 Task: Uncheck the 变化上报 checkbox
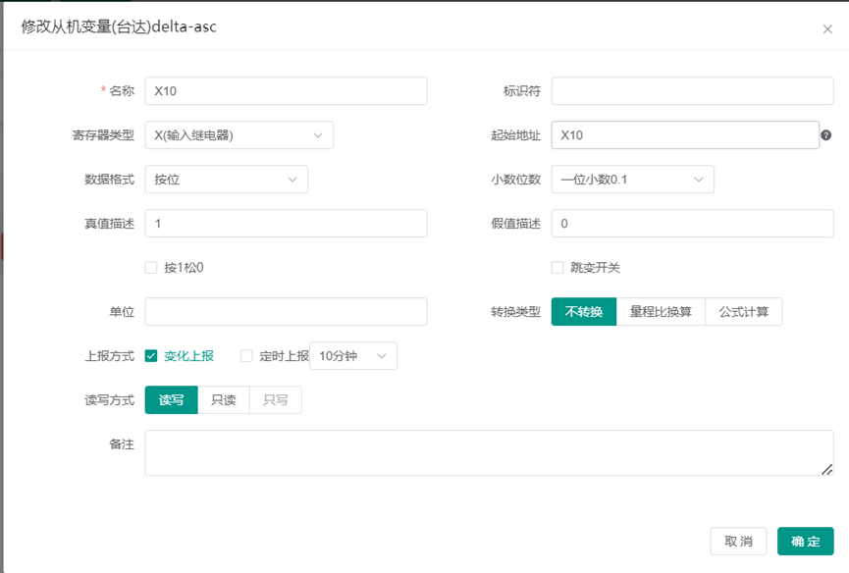tap(151, 355)
